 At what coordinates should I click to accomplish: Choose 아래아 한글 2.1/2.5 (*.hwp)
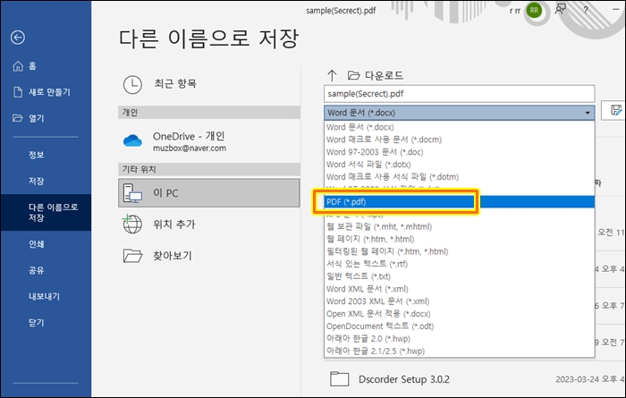[x=459, y=351]
